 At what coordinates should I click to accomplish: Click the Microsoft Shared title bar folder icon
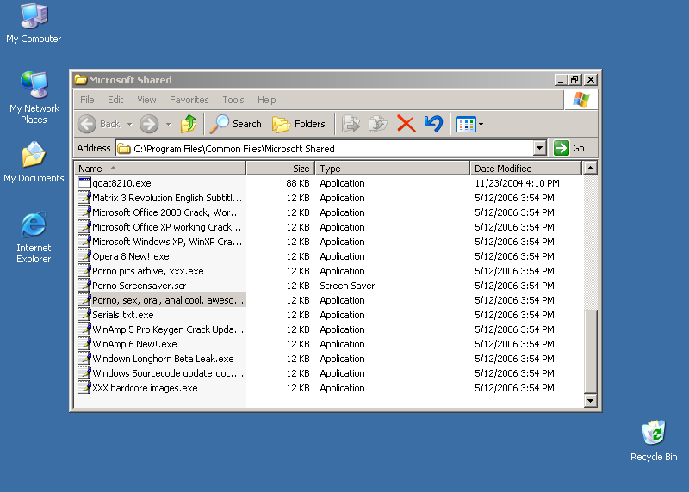[x=80, y=80]
